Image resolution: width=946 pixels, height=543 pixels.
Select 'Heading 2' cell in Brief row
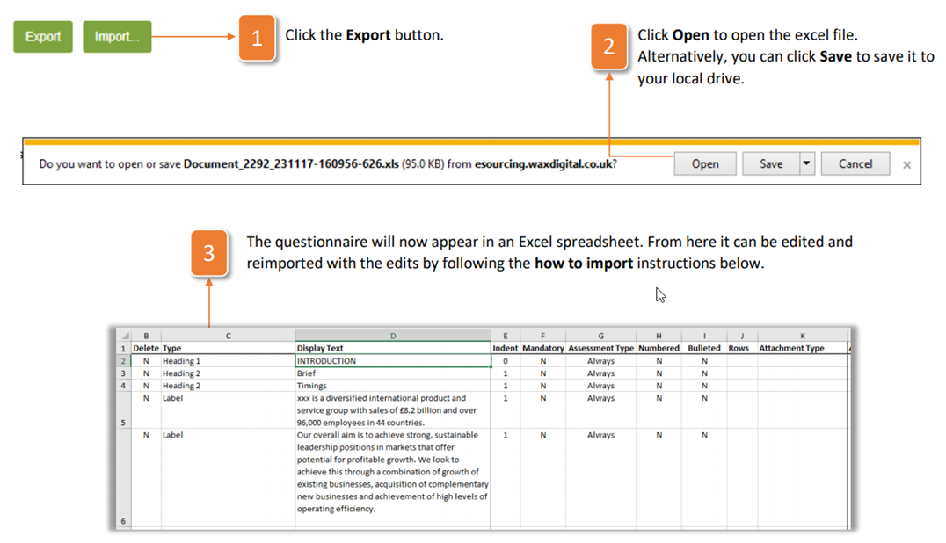click(x=228, y=373)
